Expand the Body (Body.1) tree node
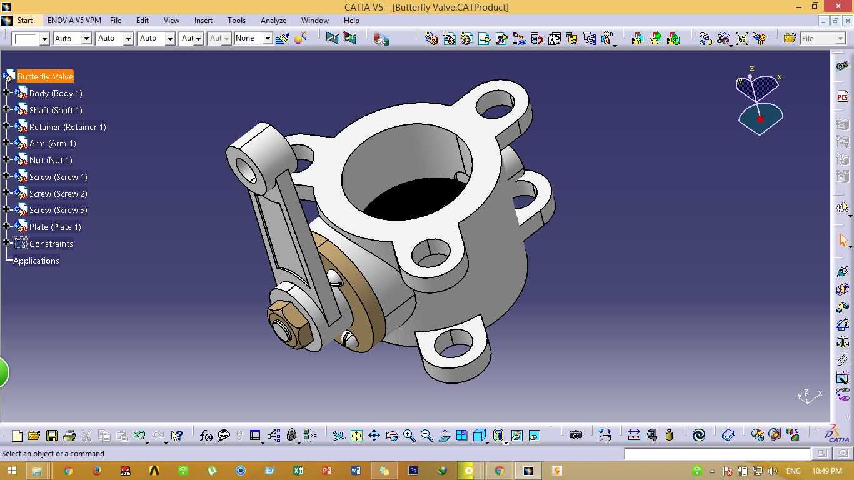Viewport: 854px width, 480px height. coord(6,92)
